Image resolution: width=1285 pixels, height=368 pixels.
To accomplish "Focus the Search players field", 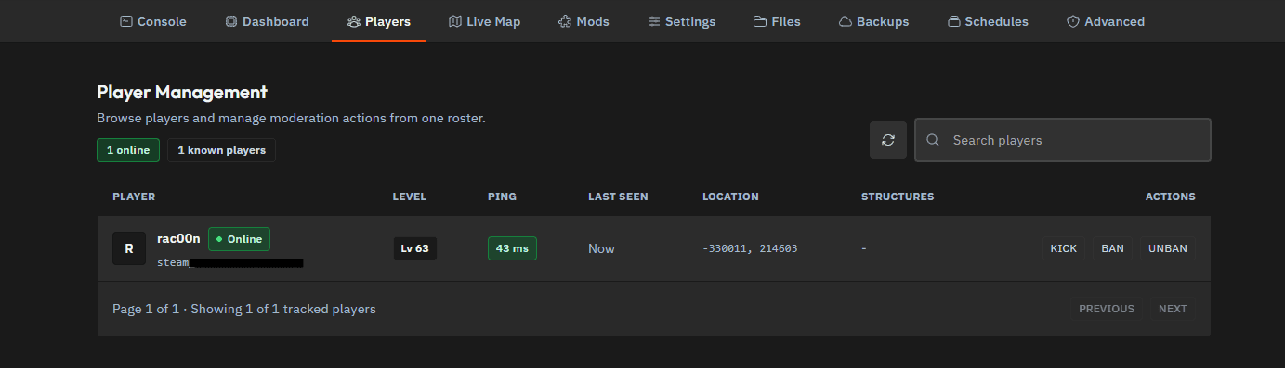I will point(1062,140).
